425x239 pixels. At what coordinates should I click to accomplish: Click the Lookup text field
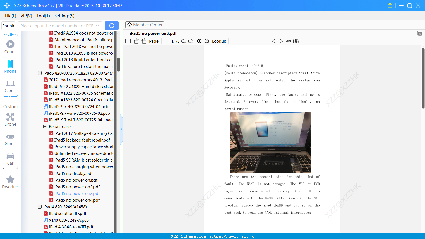[x=249, y=41]
